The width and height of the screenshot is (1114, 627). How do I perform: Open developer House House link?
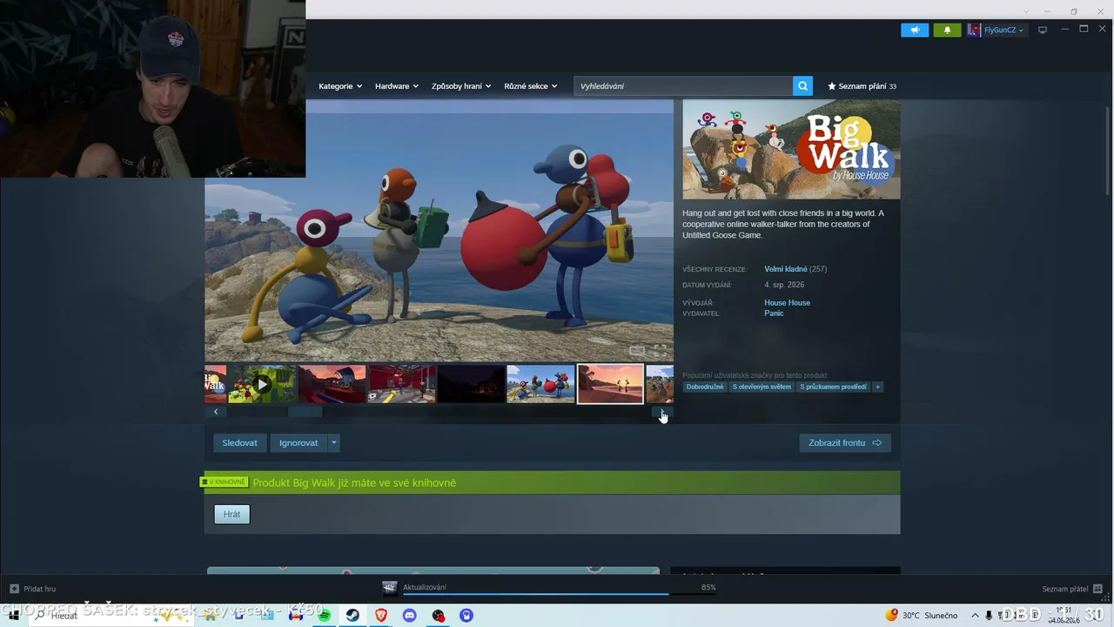click(787, 302)
